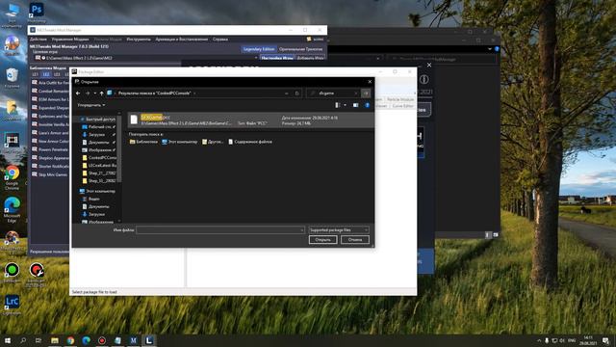Switch to the Legendary Edition tab

pyautogui.click(x=259, y=49)
